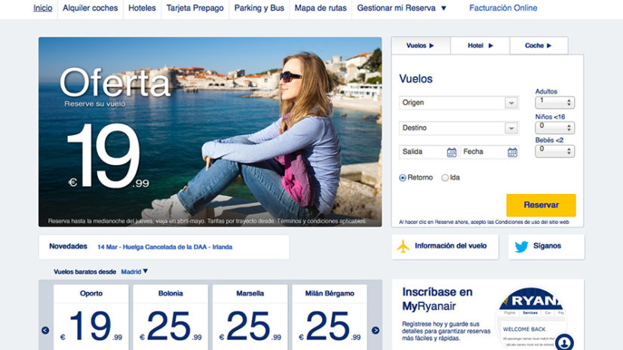Switch to the Coche tab
This screenshot has height=350, width=623.
tap(539, 46)
